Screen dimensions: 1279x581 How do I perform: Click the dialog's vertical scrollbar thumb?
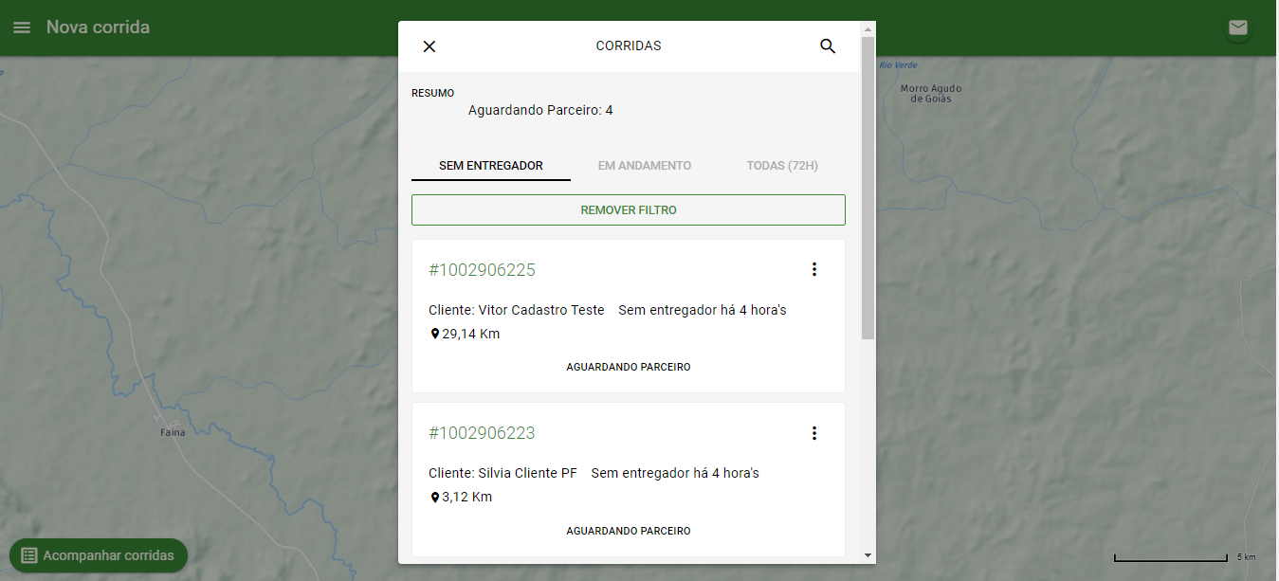coord(868,189)
